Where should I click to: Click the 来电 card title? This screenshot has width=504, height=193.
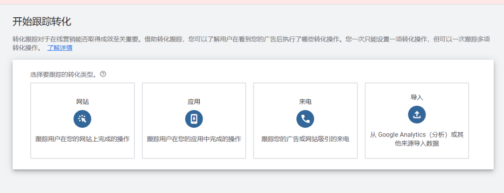tap(305, 102)
